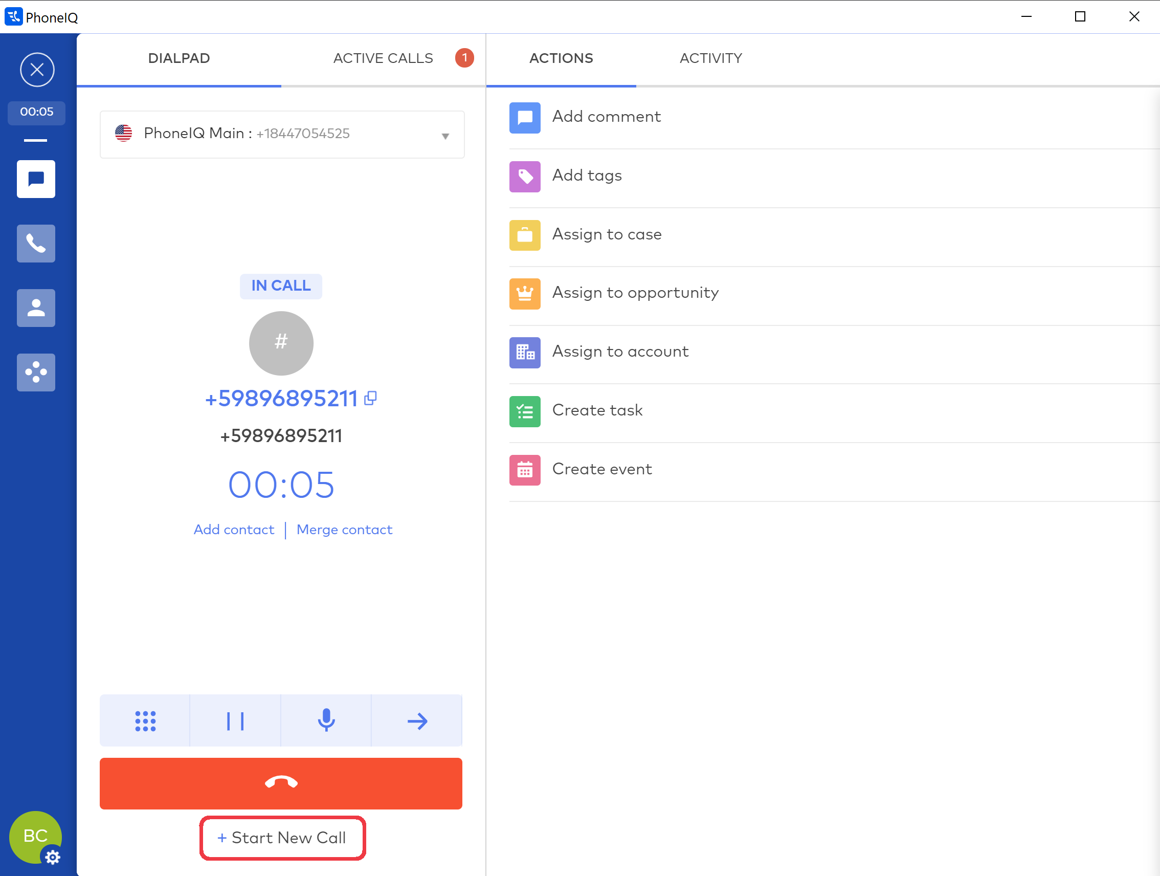Expand the Add tags action
Image resolution: width=1160 pixels, height=876 pixels.
point(586,175)
